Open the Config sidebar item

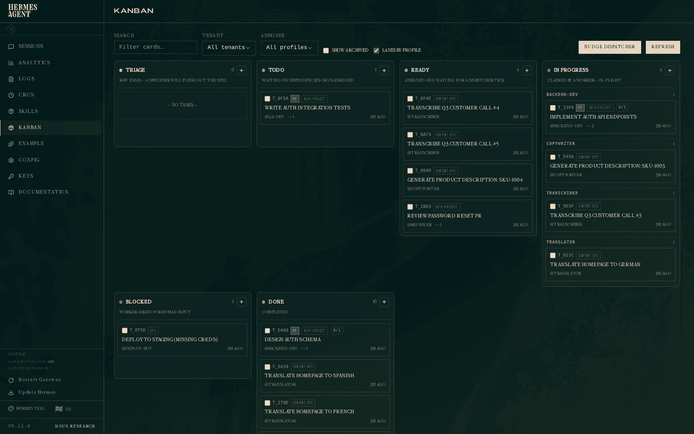point(51,160)
